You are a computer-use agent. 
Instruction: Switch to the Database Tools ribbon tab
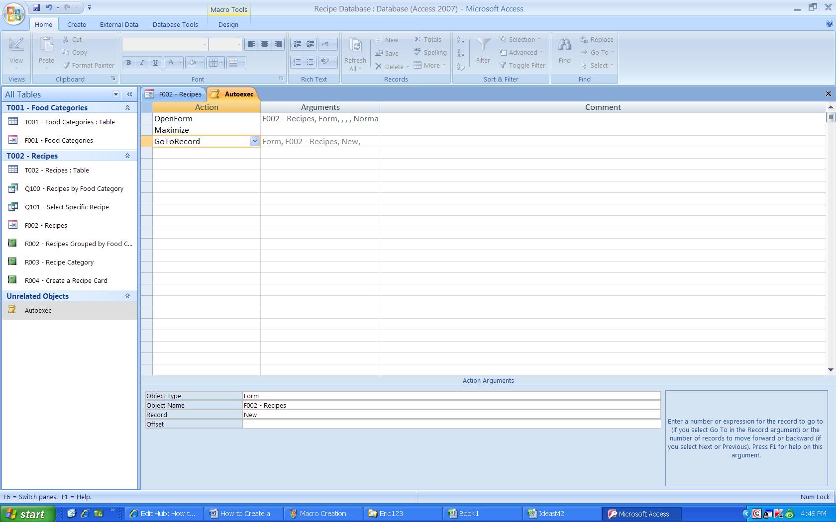pos(175,24)
